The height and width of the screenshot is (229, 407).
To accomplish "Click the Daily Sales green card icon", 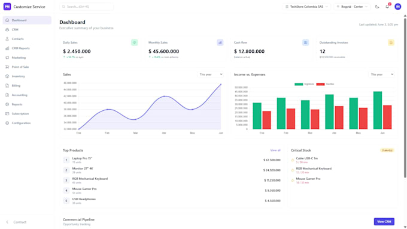I will click(x=134, y=43).
